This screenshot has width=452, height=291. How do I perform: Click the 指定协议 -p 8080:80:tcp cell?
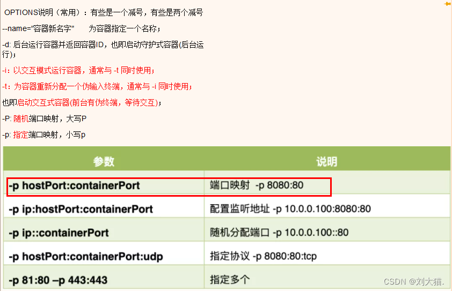point(263,256)
